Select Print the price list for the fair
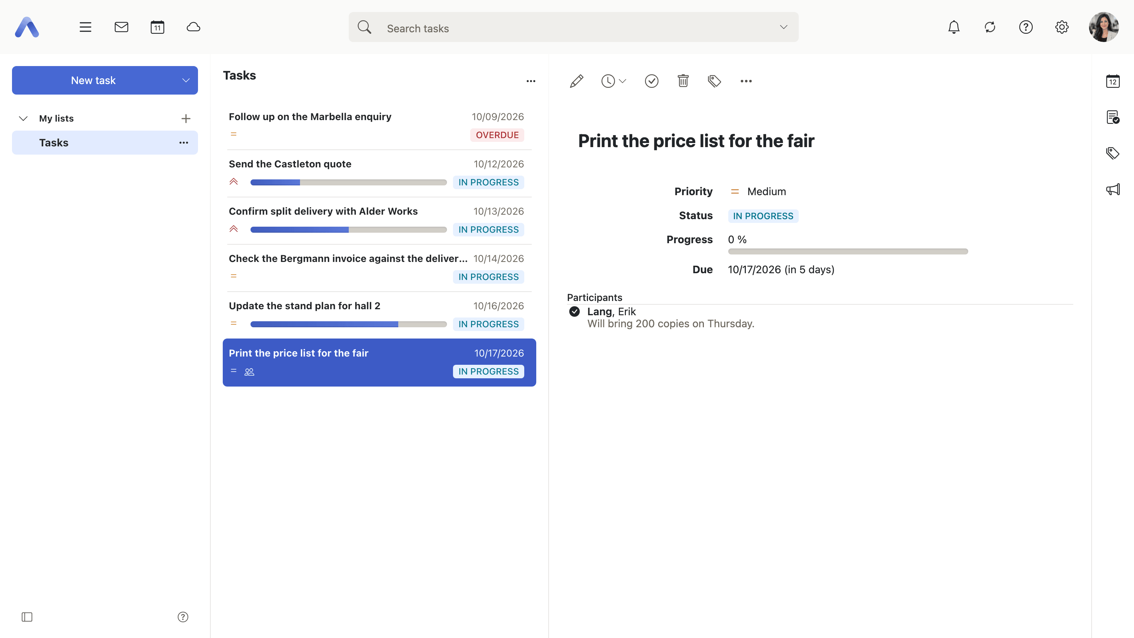This screenshot has height=638, width=1134. [x=379, y=363]
